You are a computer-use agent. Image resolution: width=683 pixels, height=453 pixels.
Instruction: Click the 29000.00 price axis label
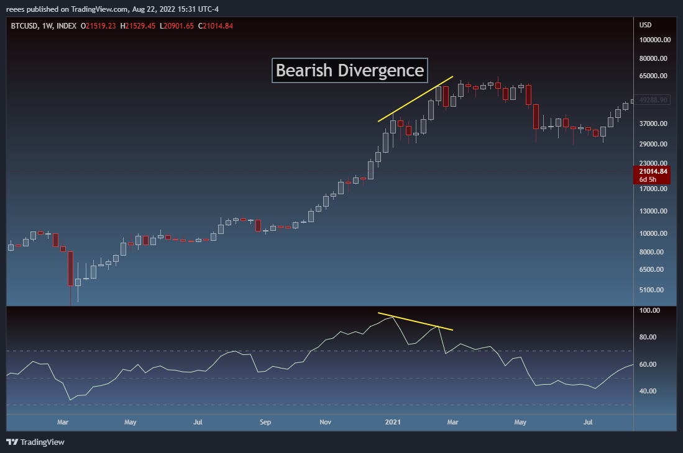click(x=653, y=144)
